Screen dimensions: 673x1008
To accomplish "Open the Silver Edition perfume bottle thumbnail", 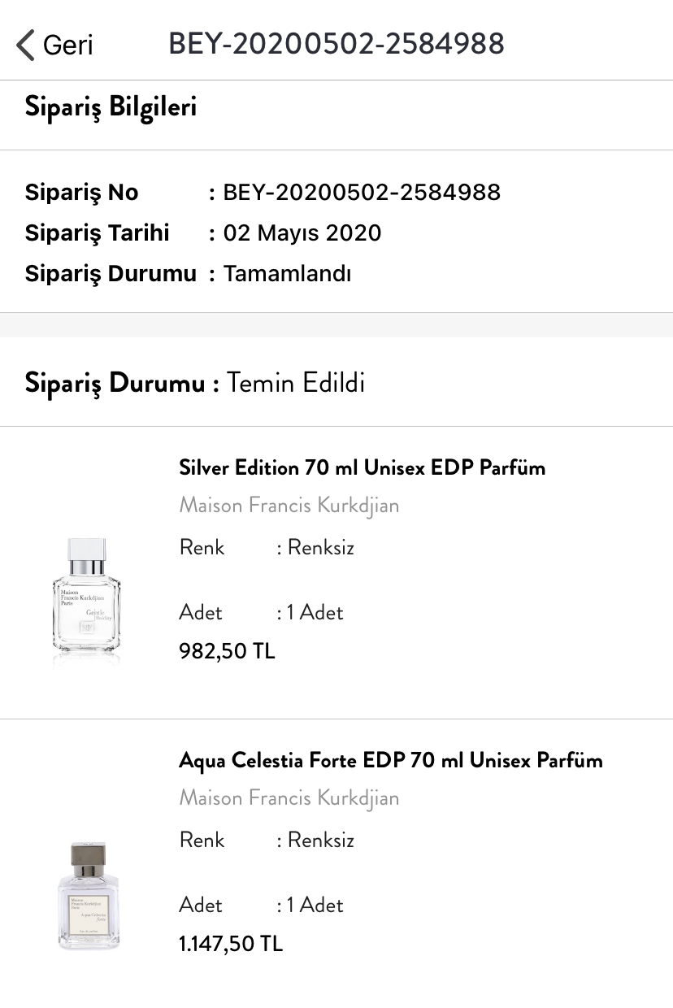I will [85, 595].
